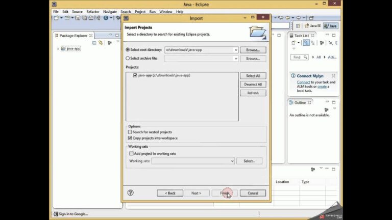Toggle Scheduled view in Task List
This screenshot has width=392, height=220.
tap(313, 43)
